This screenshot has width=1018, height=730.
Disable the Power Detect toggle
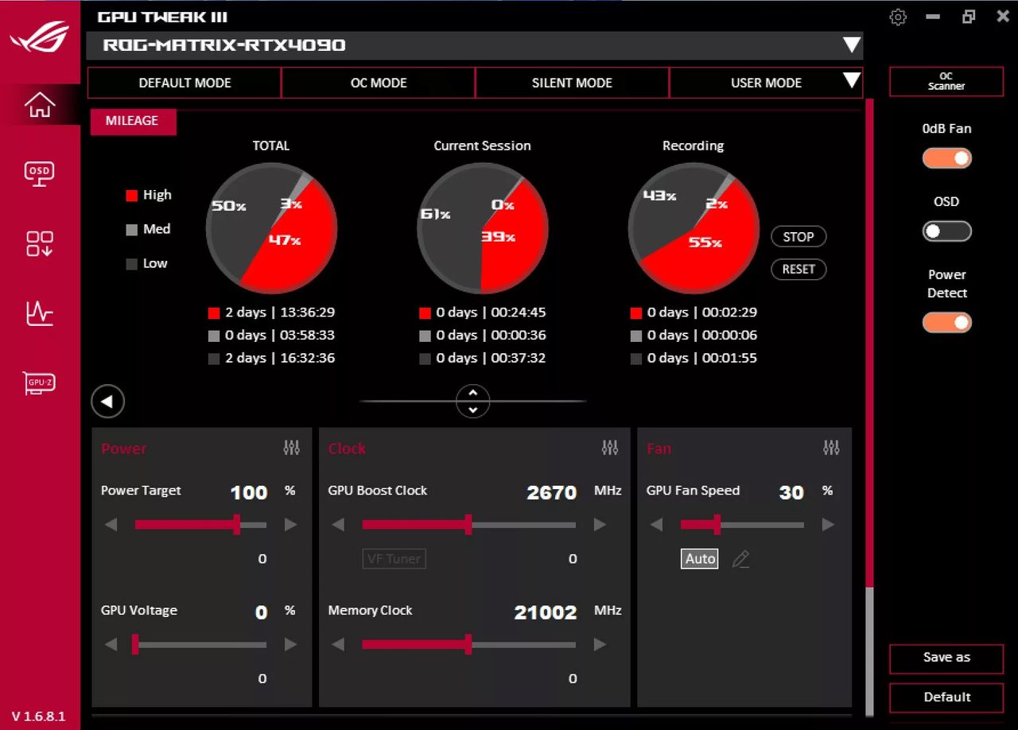[946, 322]
